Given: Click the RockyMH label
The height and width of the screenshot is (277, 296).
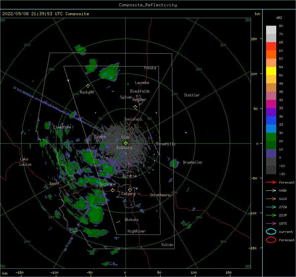Looking at the screenshot, I should [x=87, y=92].
